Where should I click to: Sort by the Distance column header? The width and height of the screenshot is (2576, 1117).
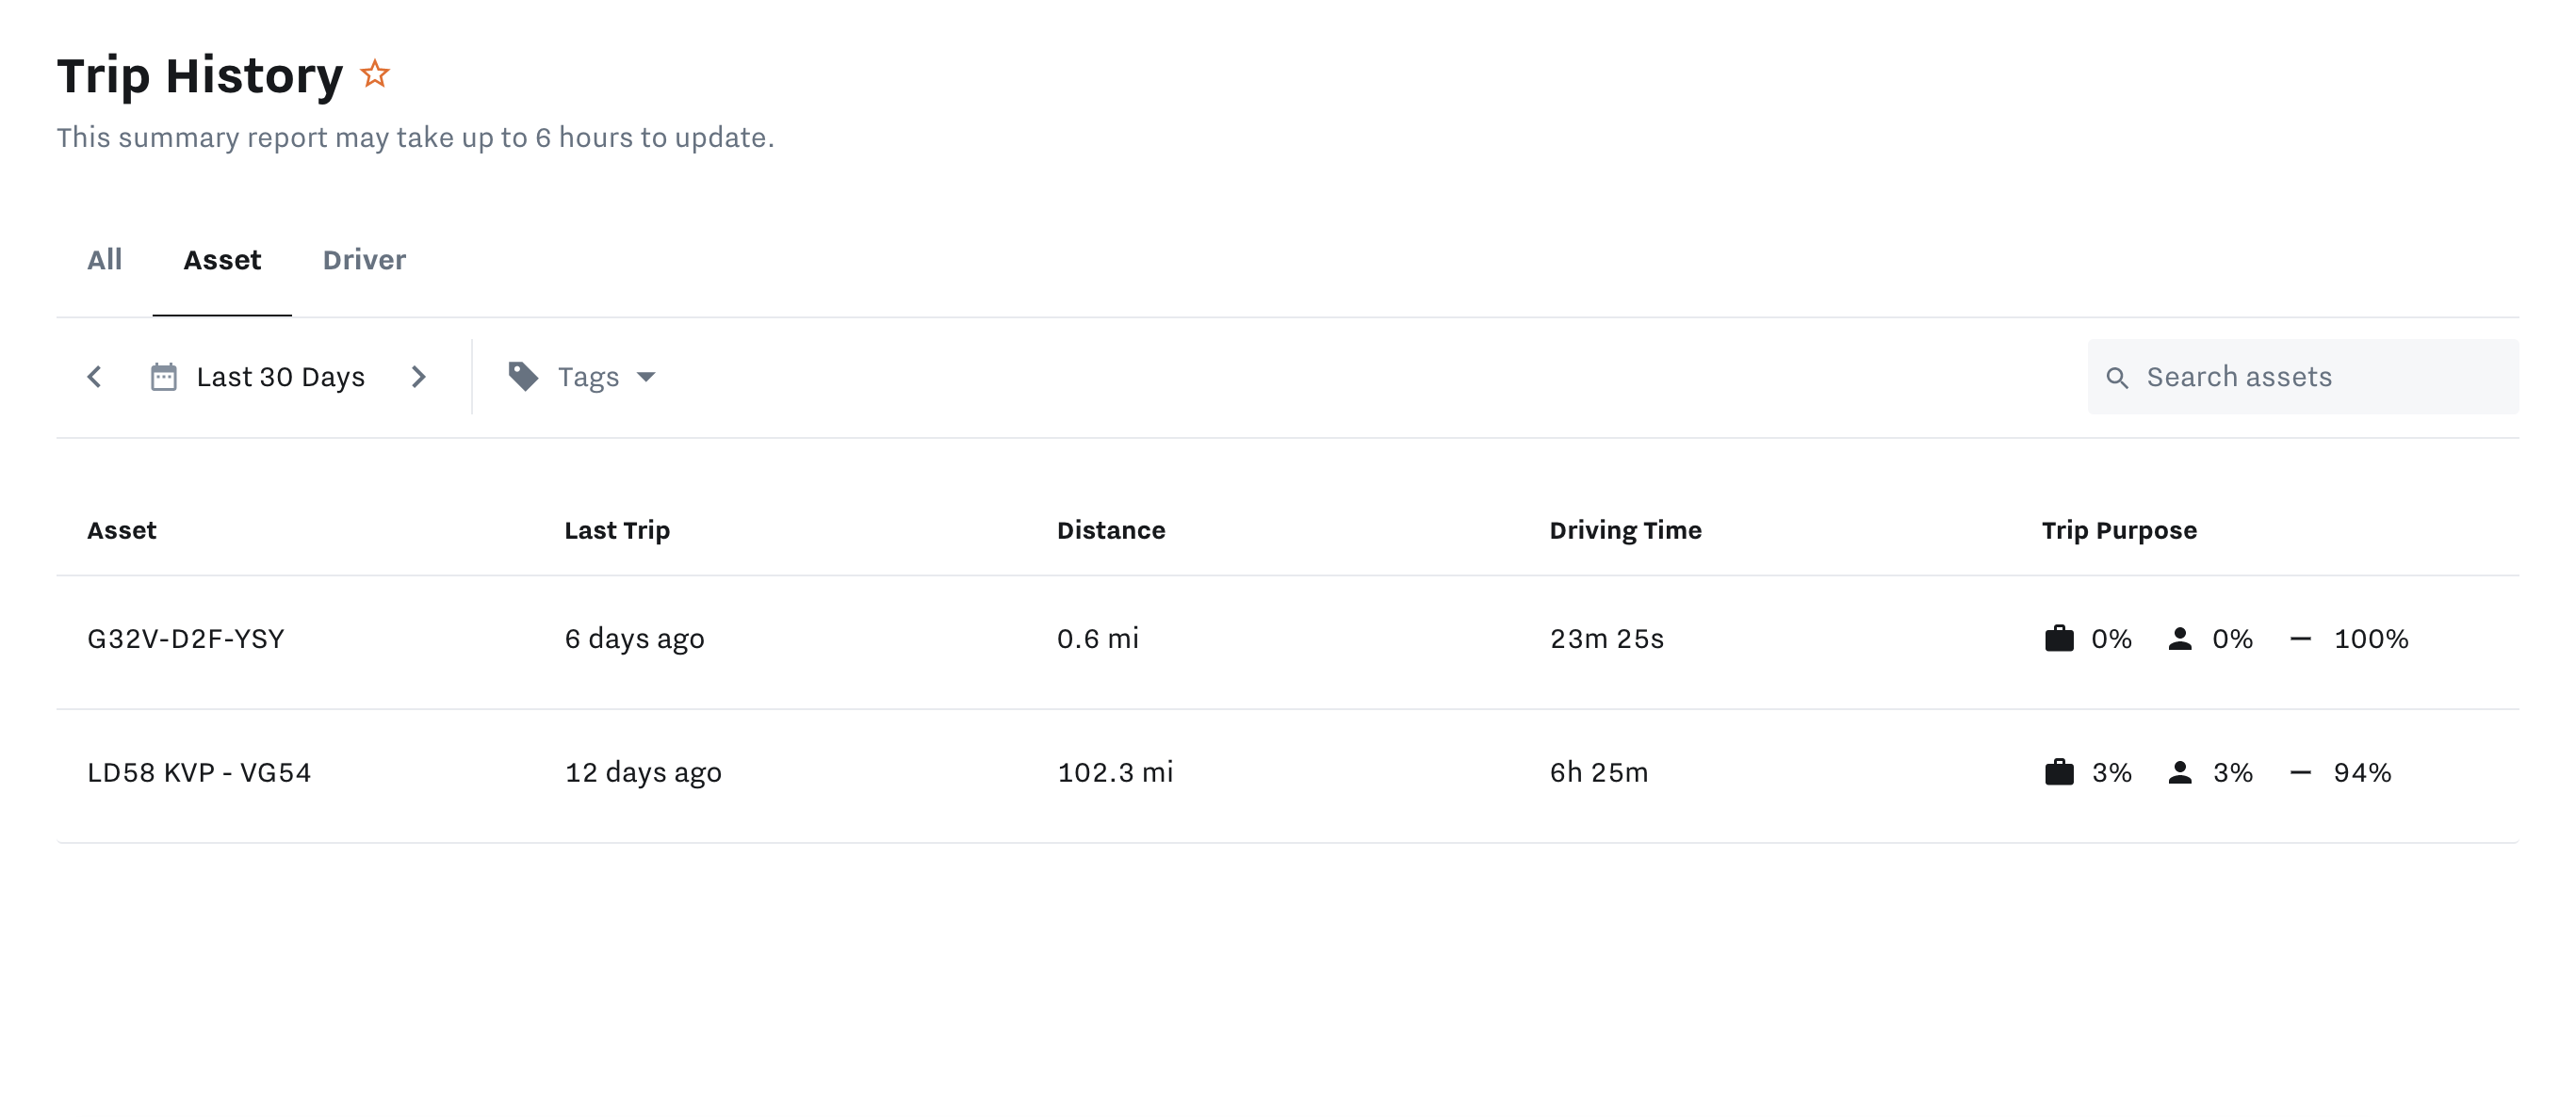(1111, 530)
